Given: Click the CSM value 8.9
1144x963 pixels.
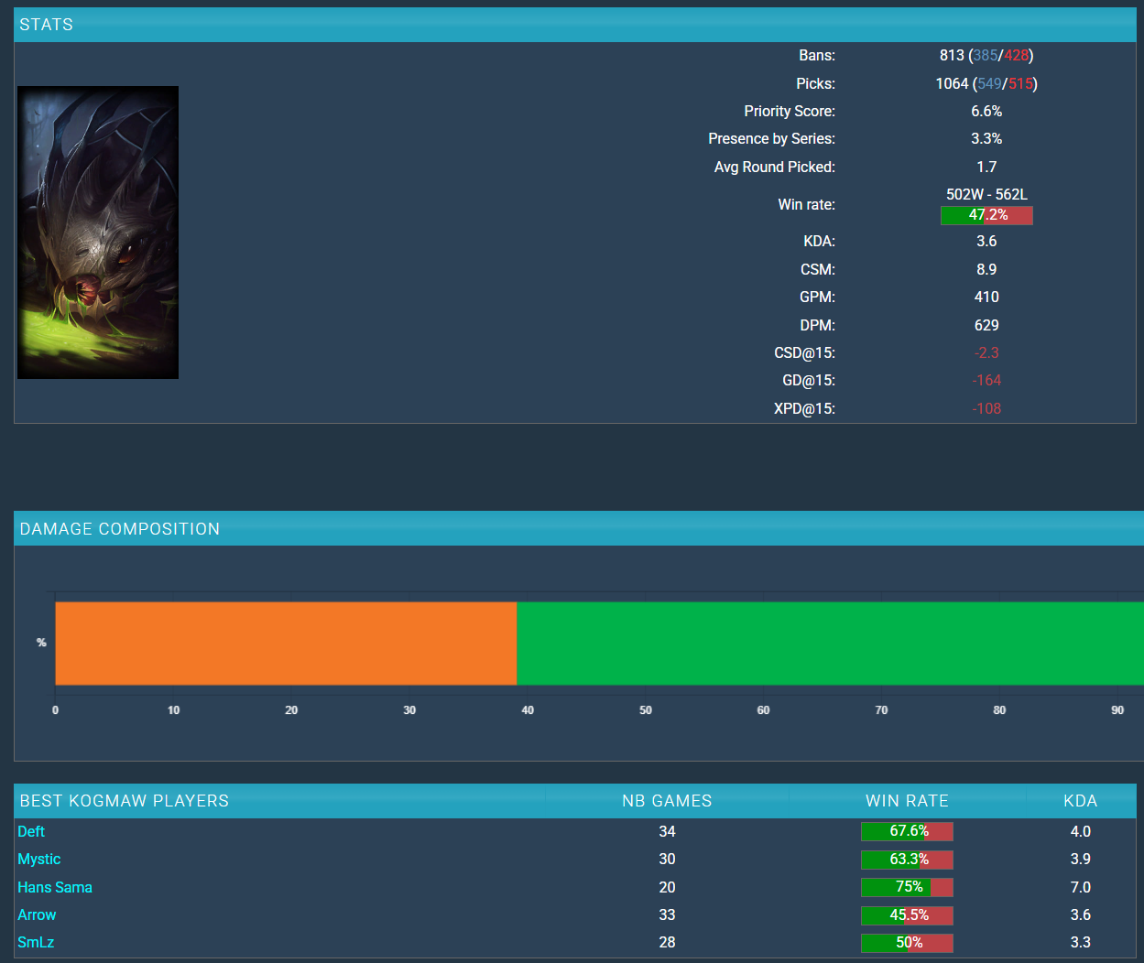Looking at the screenshot, I should [986, 269].
